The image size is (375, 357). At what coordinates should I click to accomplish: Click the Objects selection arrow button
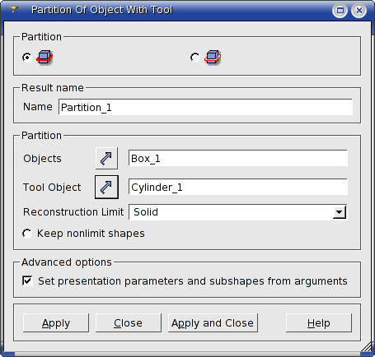(x=106, y=158)
